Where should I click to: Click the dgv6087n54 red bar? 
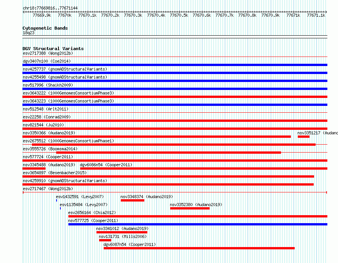coord(199,248)
